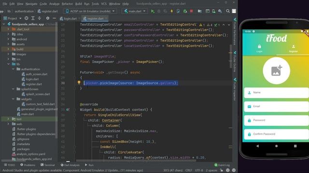Open the Event Log from the status bar
309x173 pixels.
pyautogui.click(x=222, y=165)
